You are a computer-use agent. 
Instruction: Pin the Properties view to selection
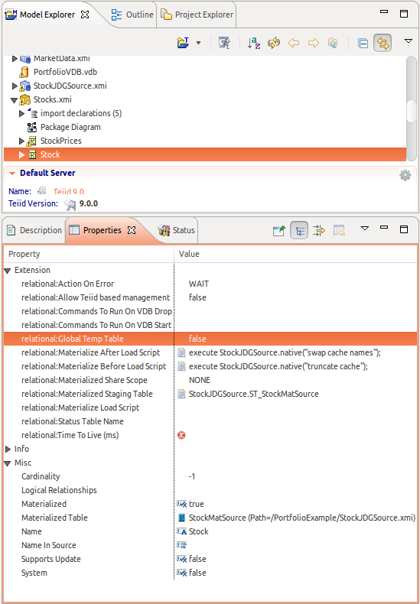[279, 231]
